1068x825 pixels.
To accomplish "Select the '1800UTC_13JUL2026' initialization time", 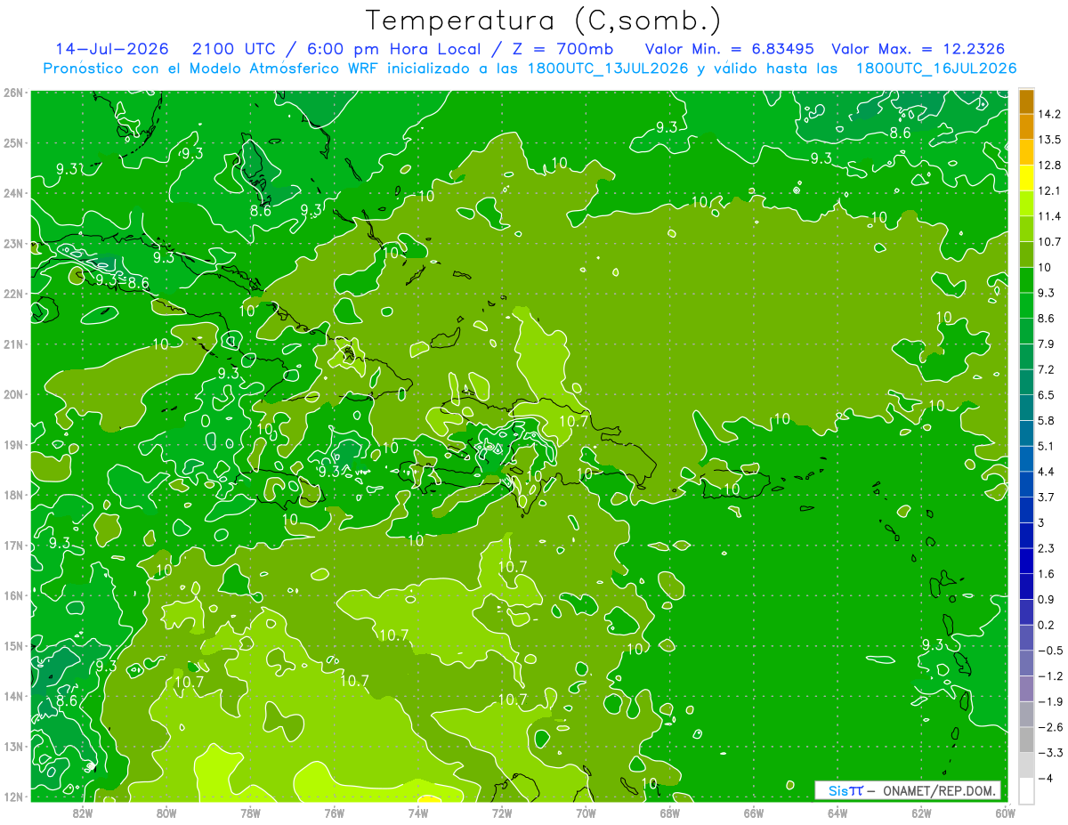I will [x=607, y=69].
